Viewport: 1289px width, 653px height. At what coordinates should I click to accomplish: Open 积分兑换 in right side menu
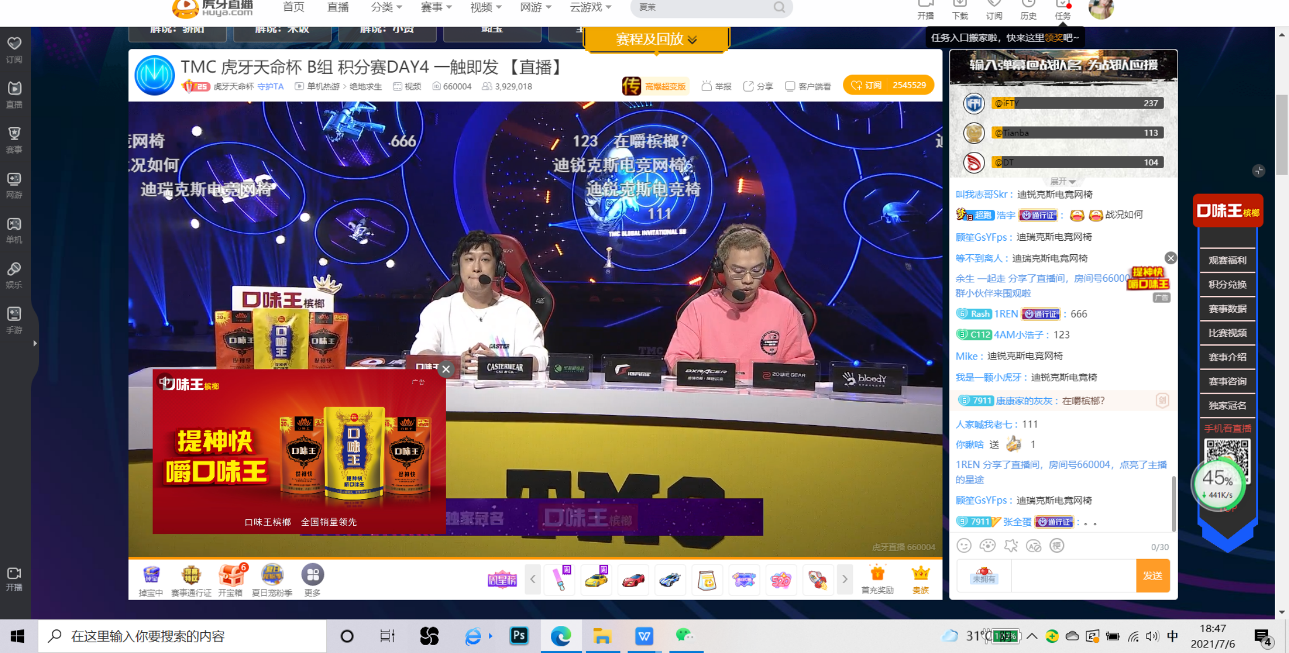(1227, 284)
